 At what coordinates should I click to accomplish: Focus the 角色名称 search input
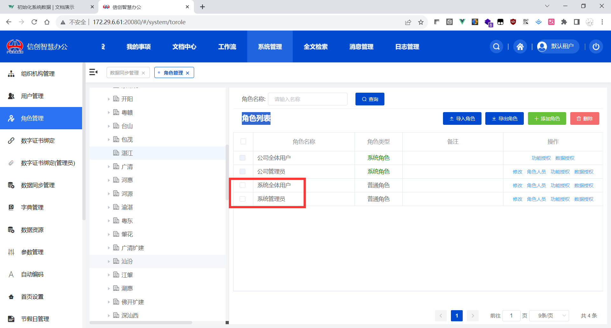[308, 99]
